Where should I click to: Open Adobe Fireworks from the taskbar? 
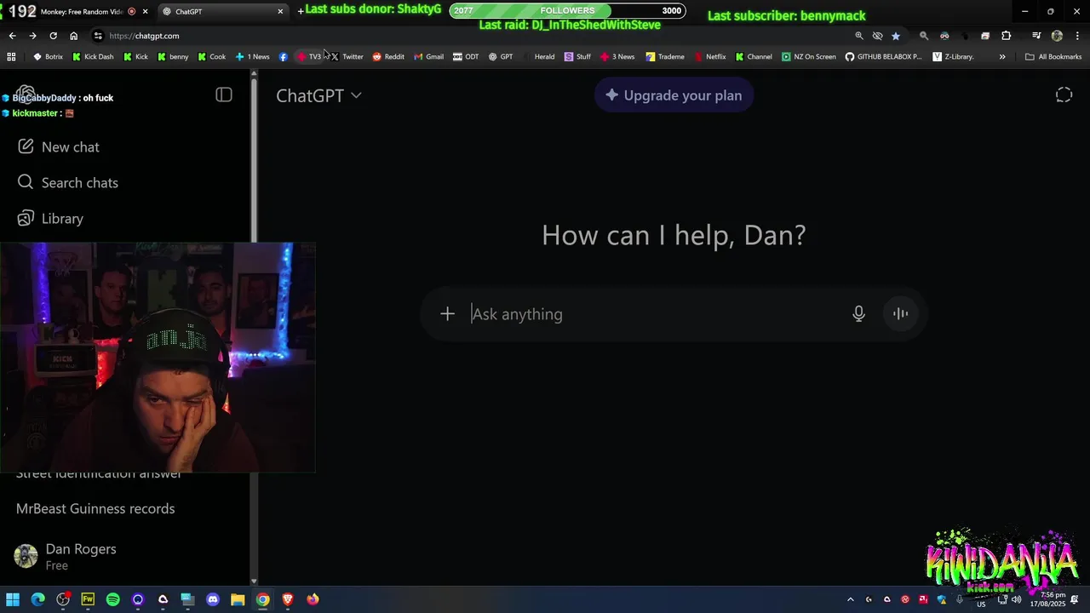tap(88, 599)
